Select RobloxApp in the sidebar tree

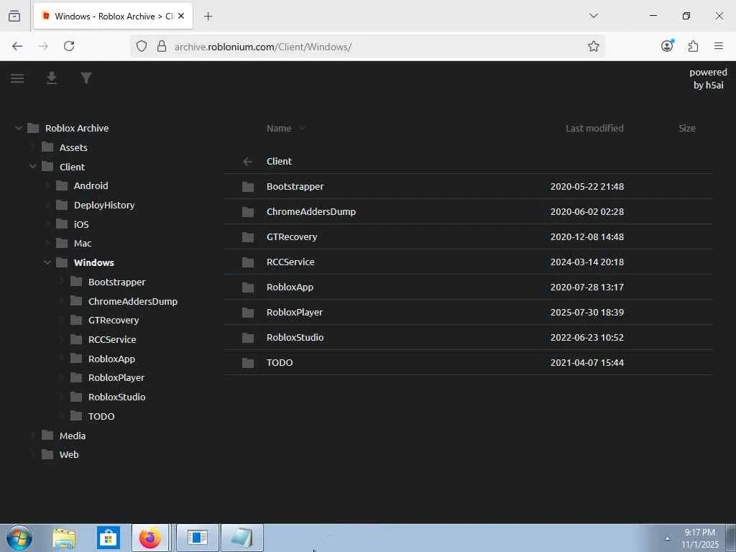(111, 359)
